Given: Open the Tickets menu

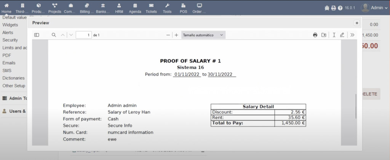Looking at the screenshot, I should point(151,8).
